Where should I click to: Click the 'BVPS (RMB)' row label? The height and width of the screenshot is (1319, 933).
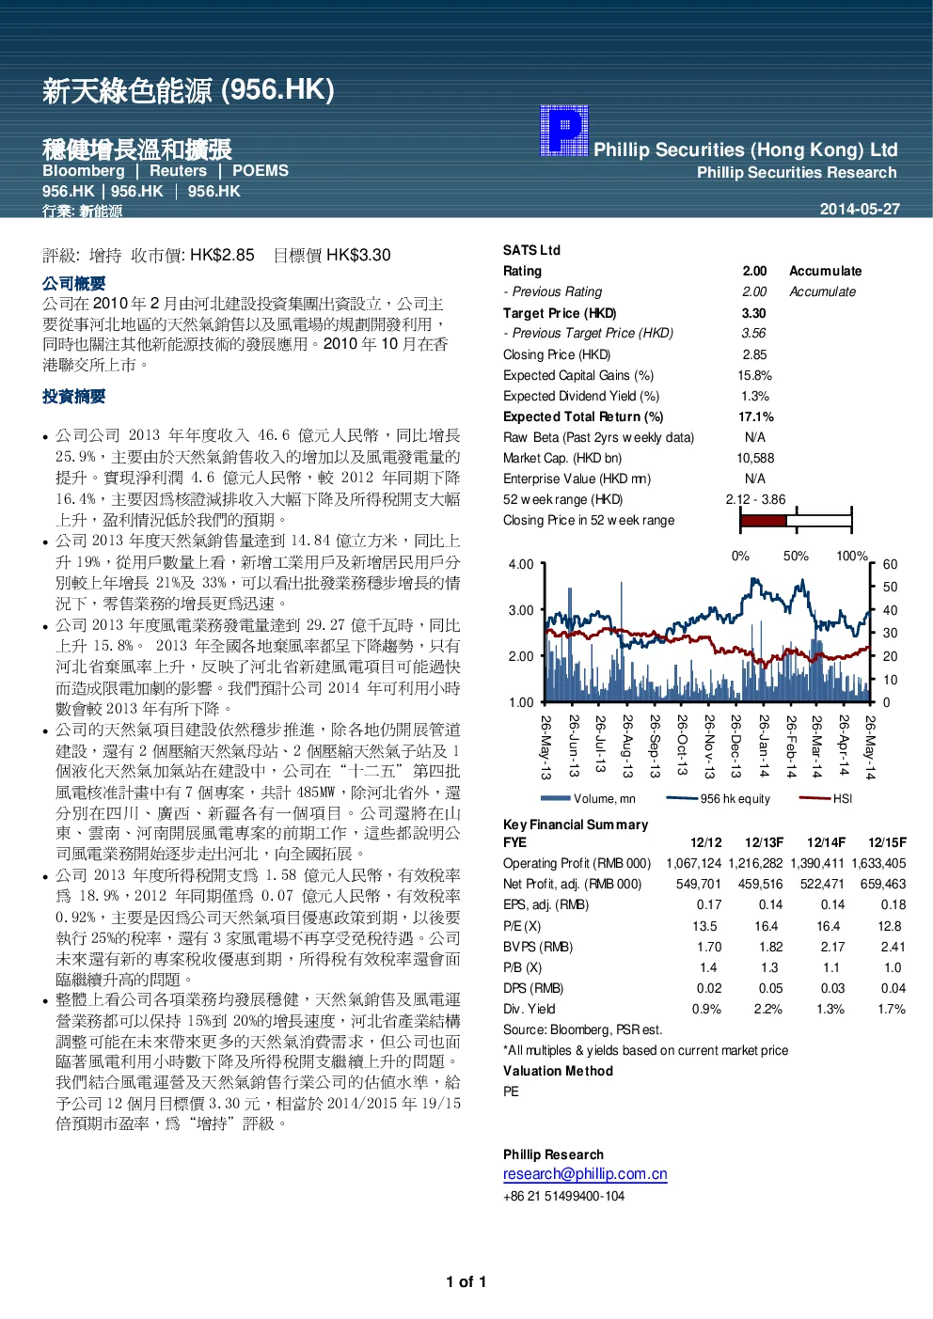pos(538,947)
